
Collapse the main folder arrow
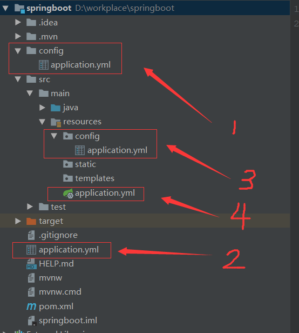30,93
